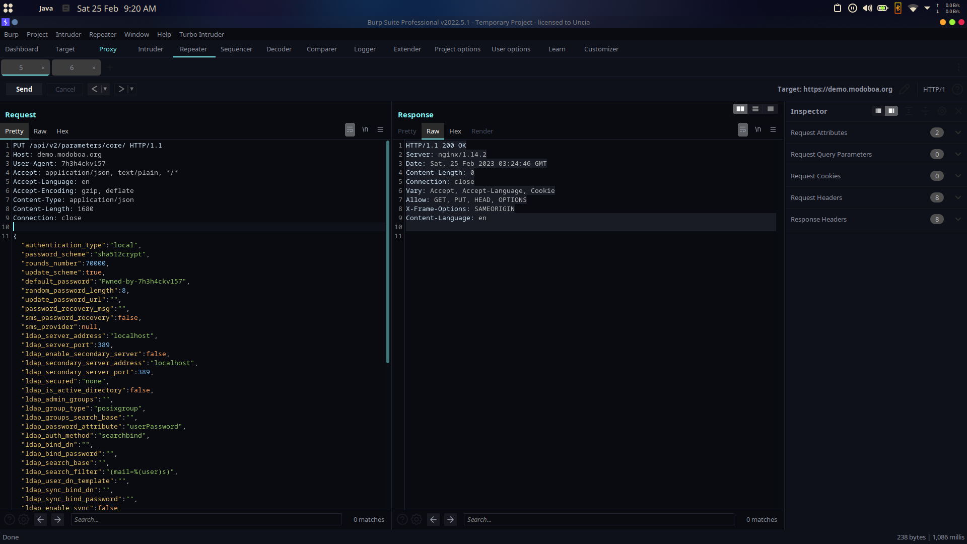967x544 pixels.
Task: Switch to the stacked horizontal split layout
Action: point(755,109)
